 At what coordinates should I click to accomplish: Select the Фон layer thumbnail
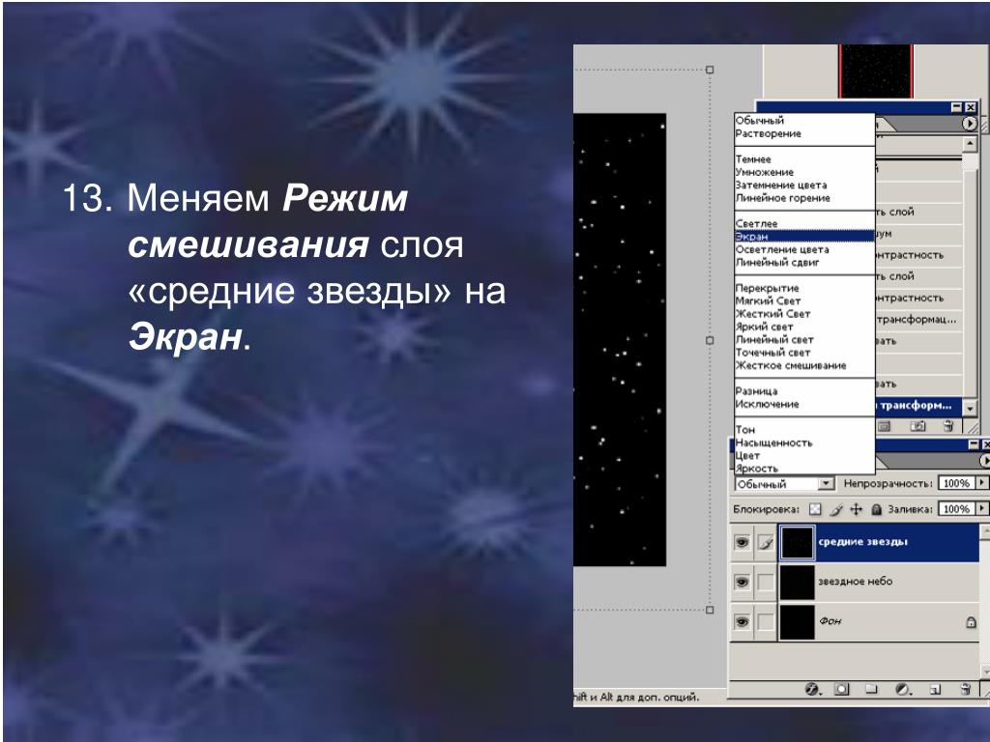coord(797,622)
